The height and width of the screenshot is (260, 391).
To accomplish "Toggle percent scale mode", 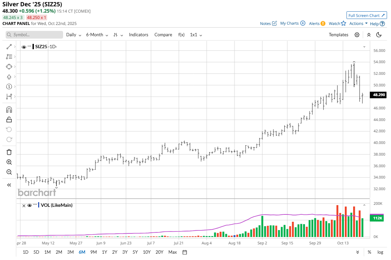I will (x=369, y=252).
